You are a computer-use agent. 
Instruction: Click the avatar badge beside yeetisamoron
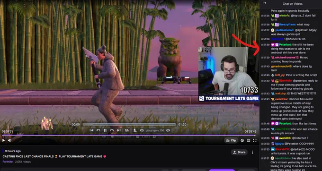tap(273, 30)
